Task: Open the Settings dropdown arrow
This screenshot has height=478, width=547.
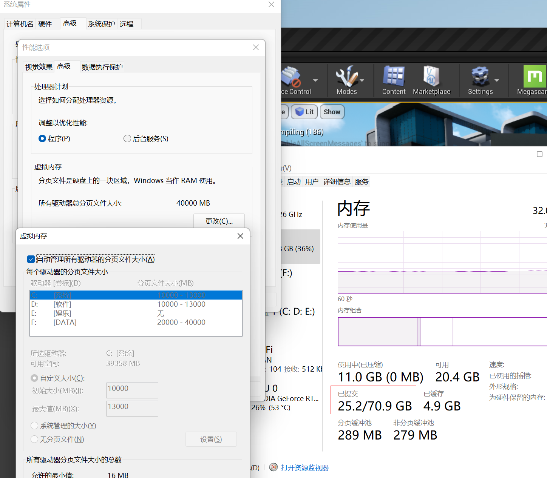Action: [497, 80]
